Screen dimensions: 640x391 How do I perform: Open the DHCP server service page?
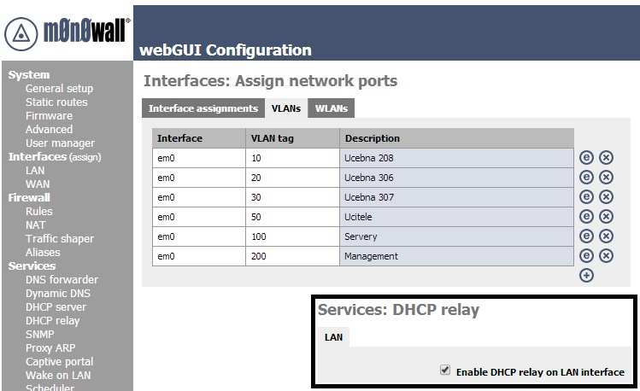(56, 307)
